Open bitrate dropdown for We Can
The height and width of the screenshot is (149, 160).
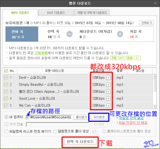click(x=108, y=106)
